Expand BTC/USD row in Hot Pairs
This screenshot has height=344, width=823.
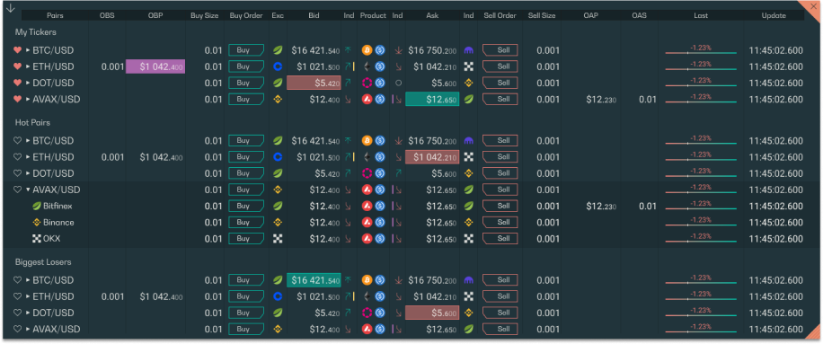click(29, 141)
